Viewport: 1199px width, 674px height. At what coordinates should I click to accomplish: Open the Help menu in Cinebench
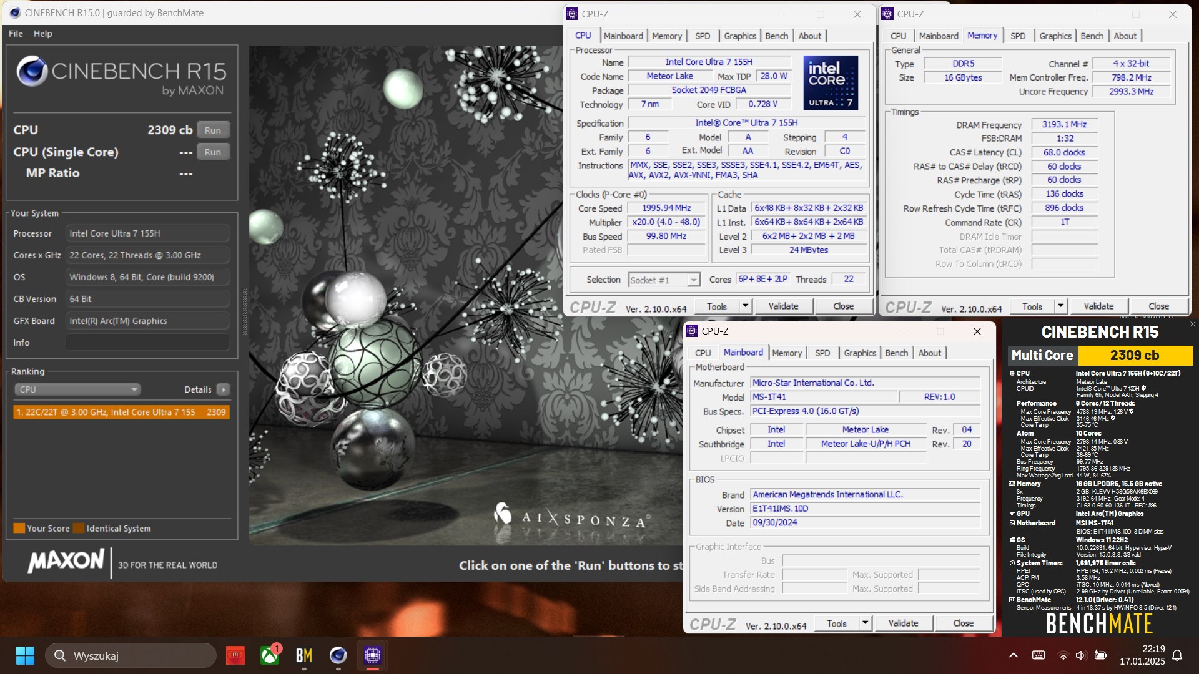coord(43,34)
